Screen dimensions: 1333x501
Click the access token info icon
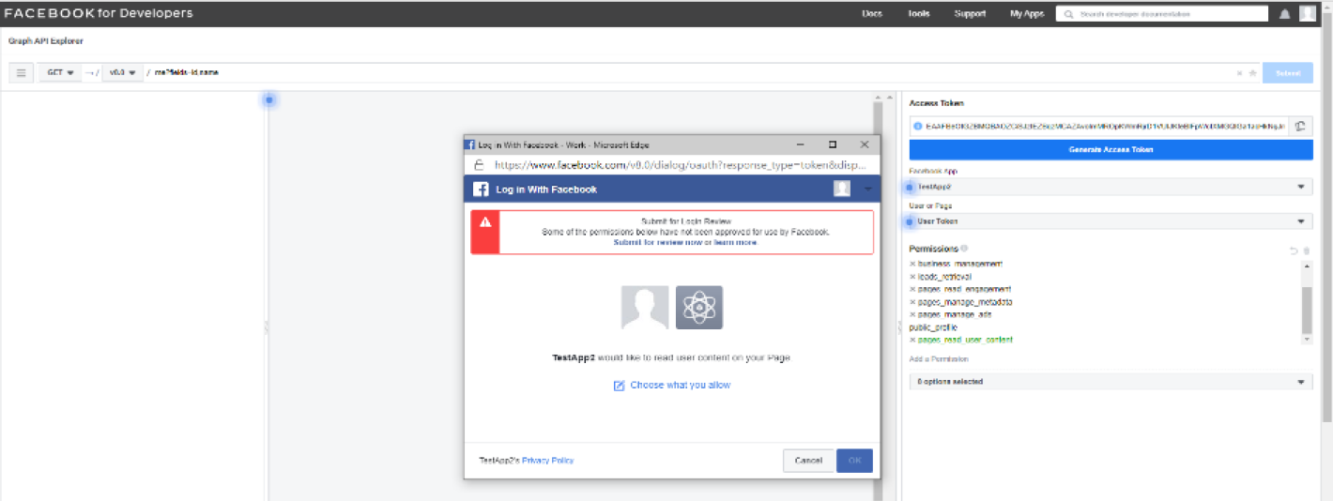coord(918,126)
